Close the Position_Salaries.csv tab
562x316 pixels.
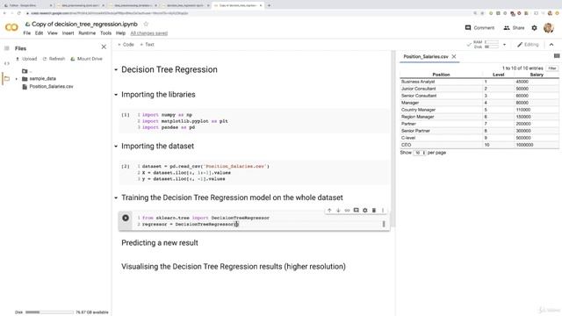click(x=454, y=56)
